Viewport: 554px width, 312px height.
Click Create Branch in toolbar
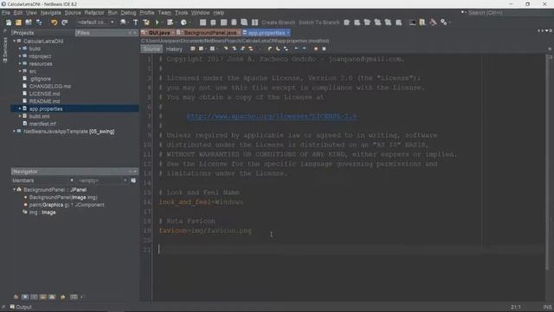pos(278,23)
